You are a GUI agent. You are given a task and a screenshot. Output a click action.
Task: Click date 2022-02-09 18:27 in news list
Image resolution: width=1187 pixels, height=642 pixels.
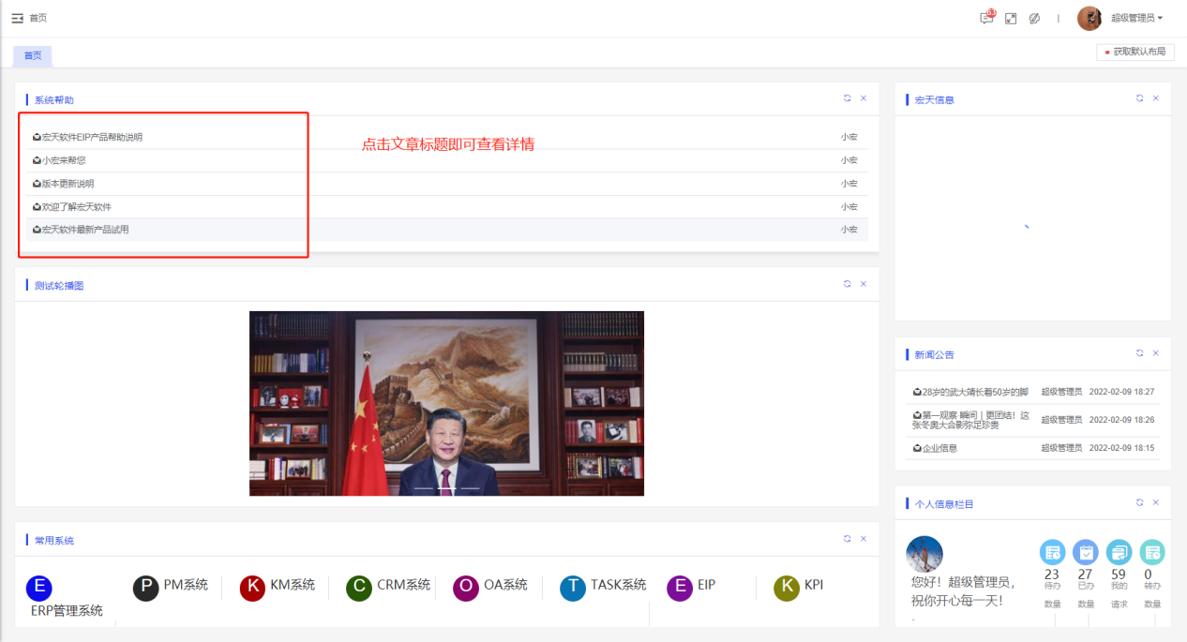pos(1121,392)
